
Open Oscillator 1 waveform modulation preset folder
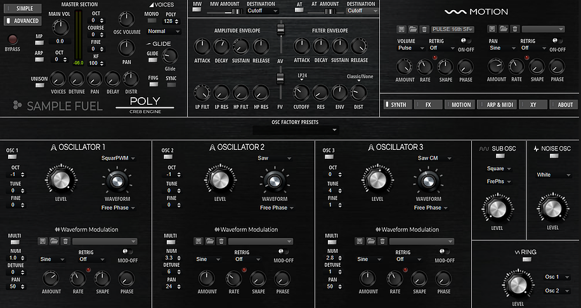pyautogui.click(x=54, y=241)
